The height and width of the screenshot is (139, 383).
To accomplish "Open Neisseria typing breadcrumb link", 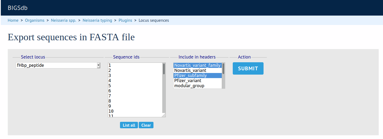I will [x=97, y=20].
